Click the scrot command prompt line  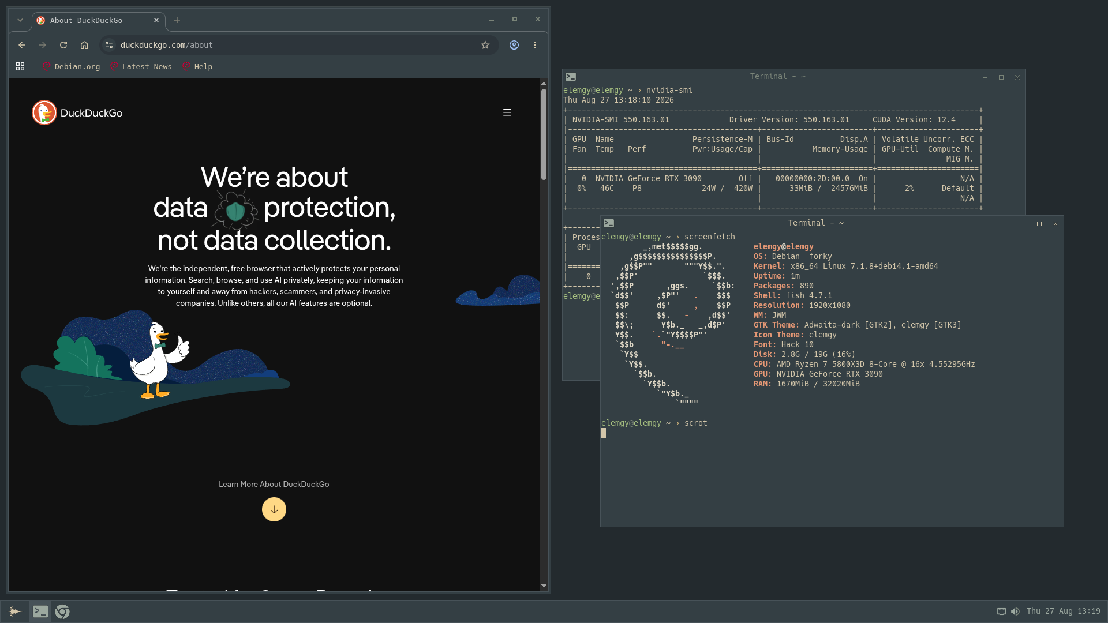654,423
